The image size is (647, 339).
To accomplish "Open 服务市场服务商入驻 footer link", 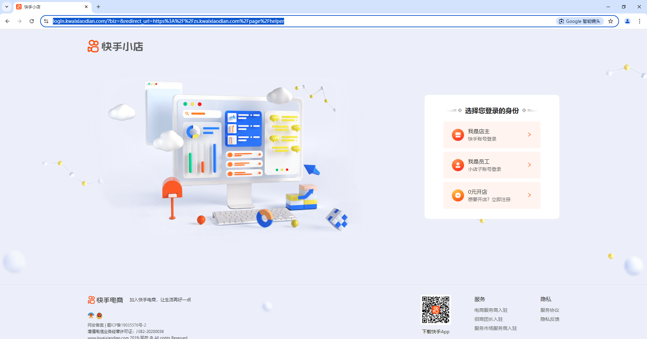I will point(496,328).
